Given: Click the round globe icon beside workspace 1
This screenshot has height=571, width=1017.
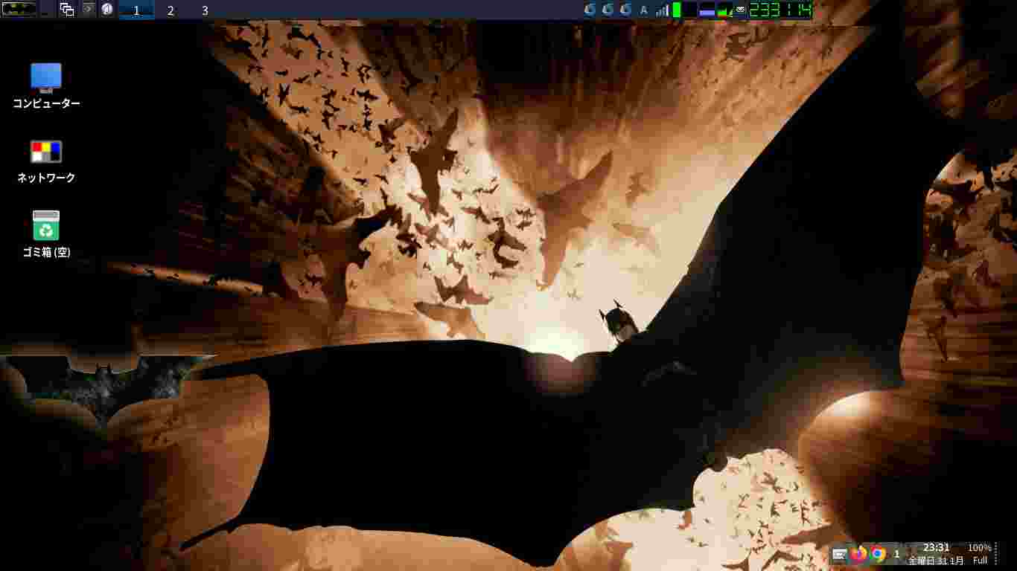Looking at the screenshot, I should 107,10.
